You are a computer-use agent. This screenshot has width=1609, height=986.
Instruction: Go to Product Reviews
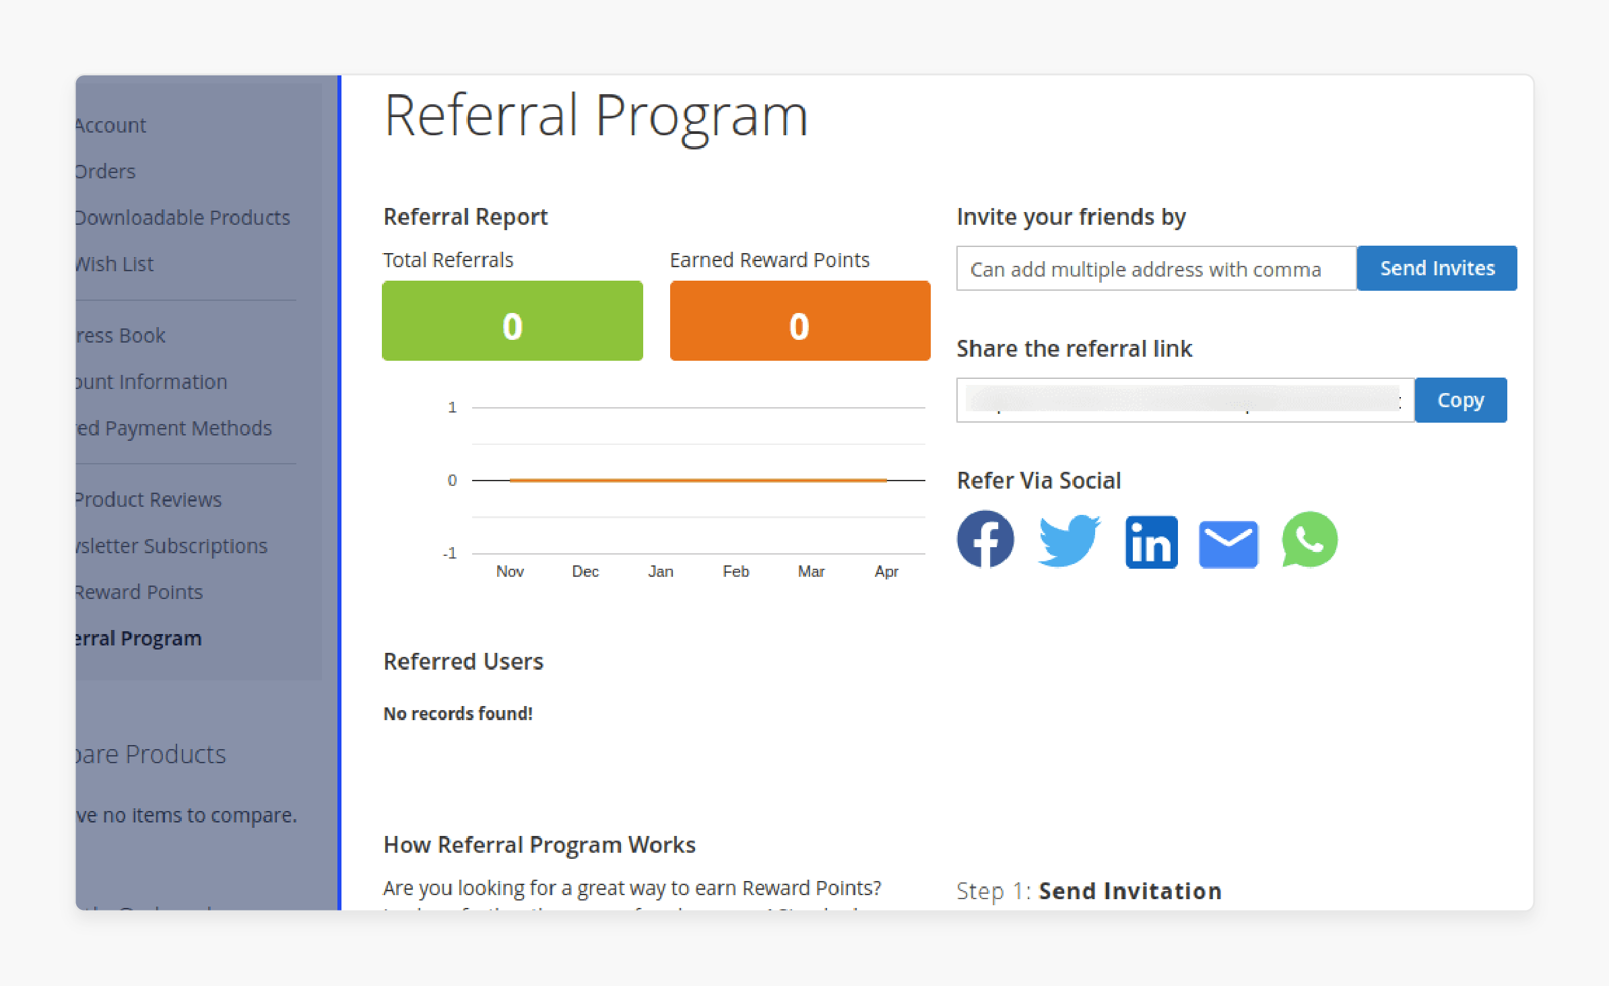click(x=148, y=499)
